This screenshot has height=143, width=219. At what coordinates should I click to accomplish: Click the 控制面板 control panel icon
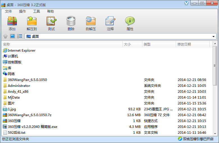pos(5,62)
